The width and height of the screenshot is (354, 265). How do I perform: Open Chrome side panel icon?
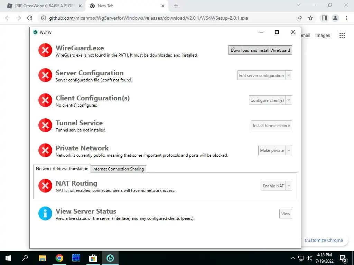point(324,18)
